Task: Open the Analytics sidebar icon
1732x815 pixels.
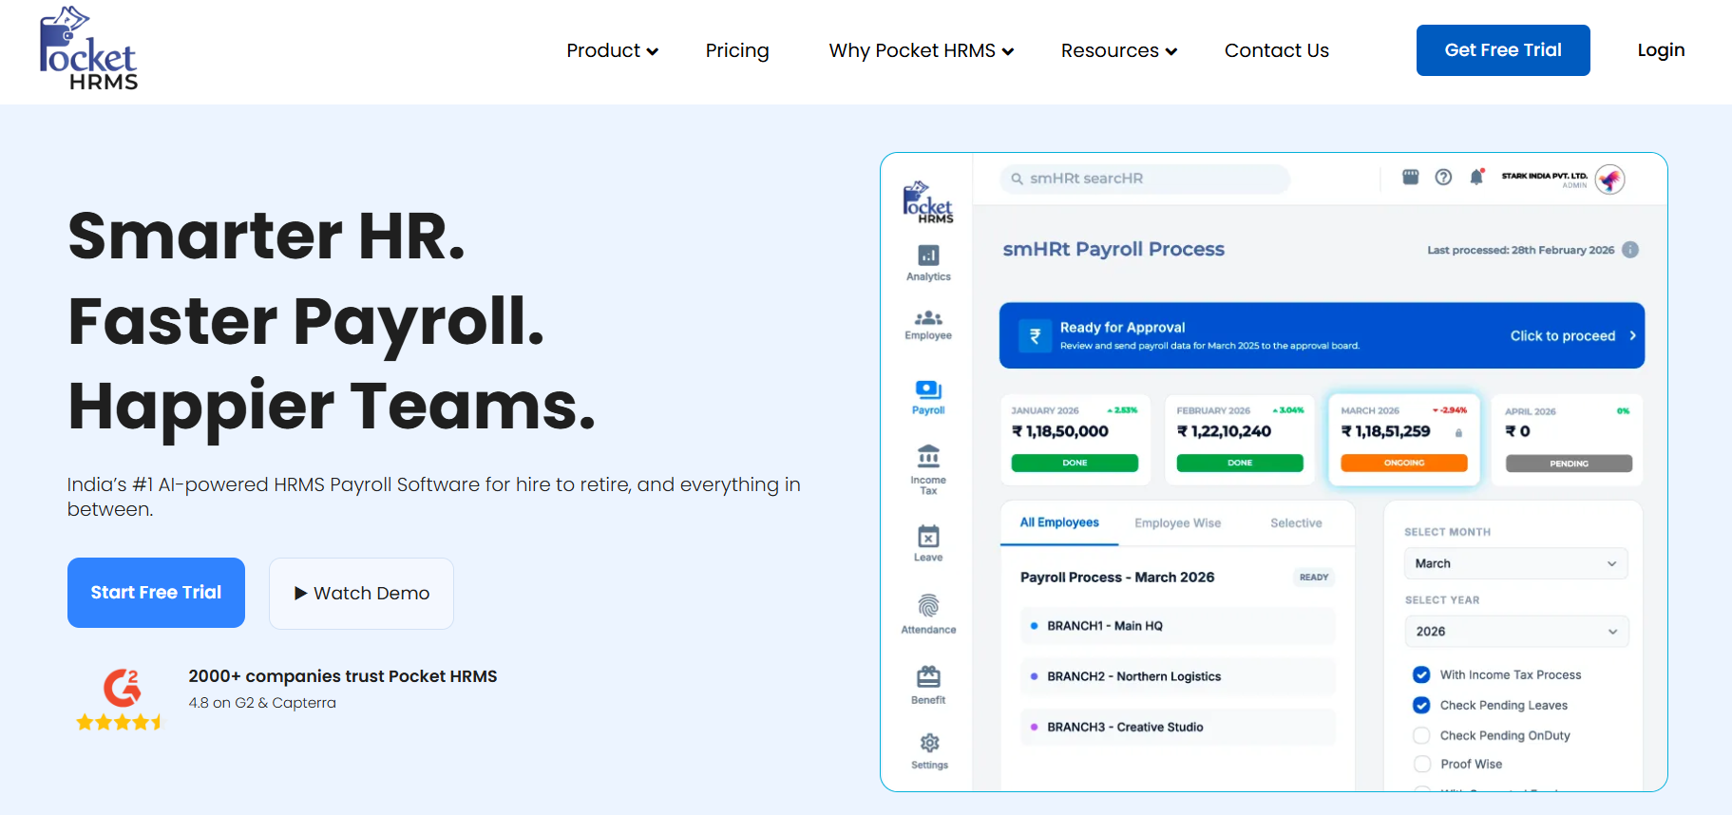Action: coord(928,256)
